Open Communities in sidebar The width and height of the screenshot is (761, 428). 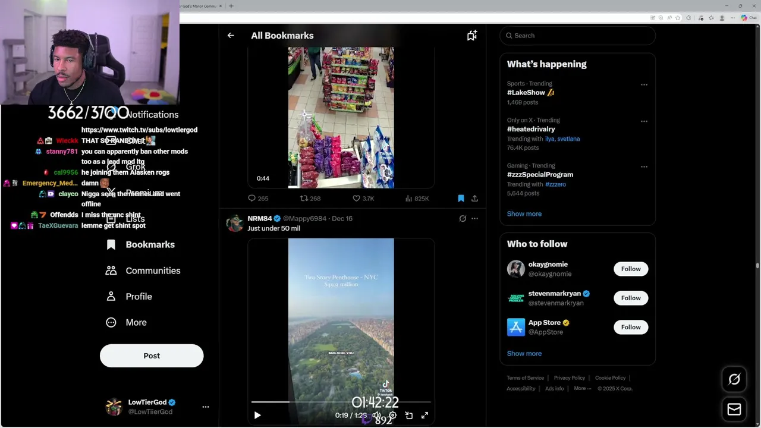[x=143, y=271]
